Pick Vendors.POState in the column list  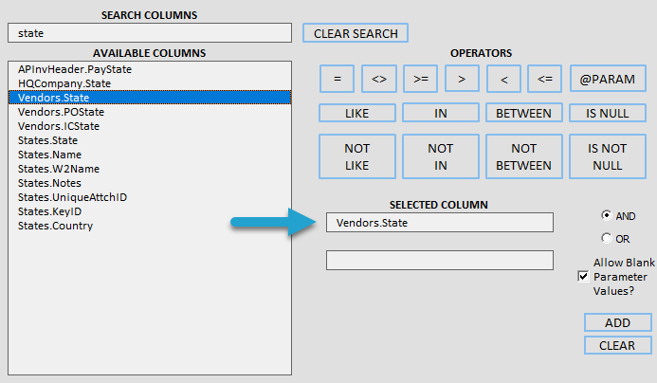[150, 112]
